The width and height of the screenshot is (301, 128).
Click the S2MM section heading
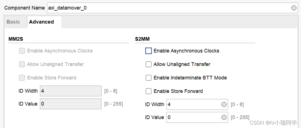[x=142, y=39]
